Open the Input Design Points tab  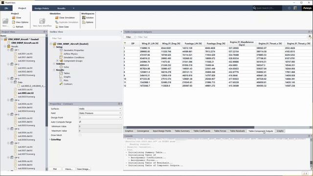coord(162,131)
